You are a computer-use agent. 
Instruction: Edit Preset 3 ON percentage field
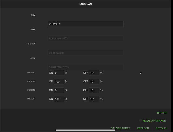point(59,90)
